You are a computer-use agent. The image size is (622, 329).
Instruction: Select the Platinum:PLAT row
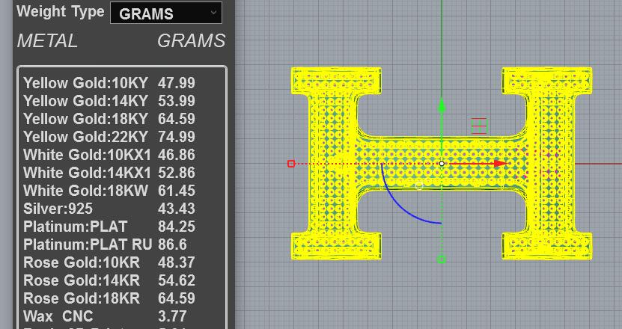(109, 227)
